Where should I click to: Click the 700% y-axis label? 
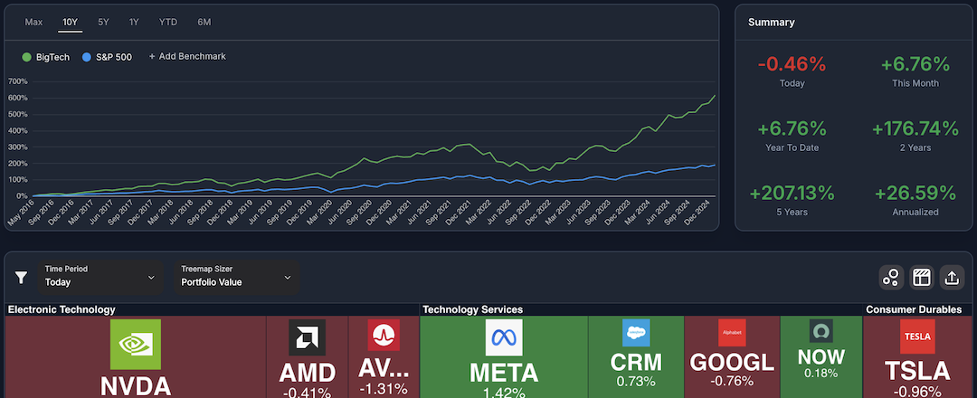tap(17, 81)
